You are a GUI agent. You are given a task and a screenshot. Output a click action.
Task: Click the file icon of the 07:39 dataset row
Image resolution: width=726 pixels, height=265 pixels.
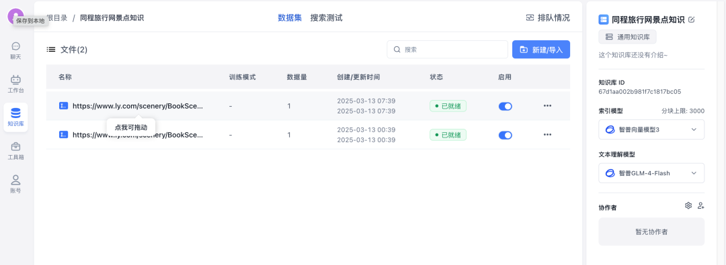64,106
